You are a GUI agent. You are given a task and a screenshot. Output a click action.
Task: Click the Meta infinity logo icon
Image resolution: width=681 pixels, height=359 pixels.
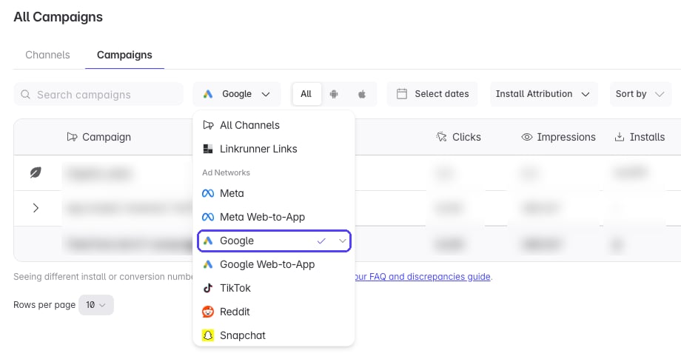(x=208, y=193)
